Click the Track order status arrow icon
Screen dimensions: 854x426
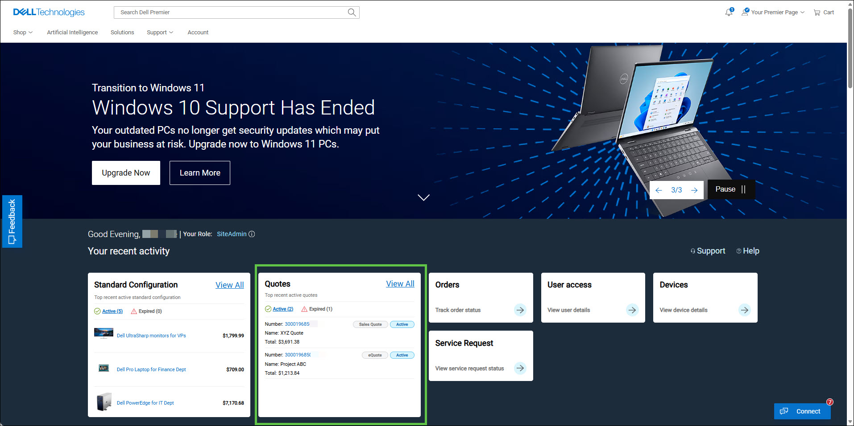(520, 310)
